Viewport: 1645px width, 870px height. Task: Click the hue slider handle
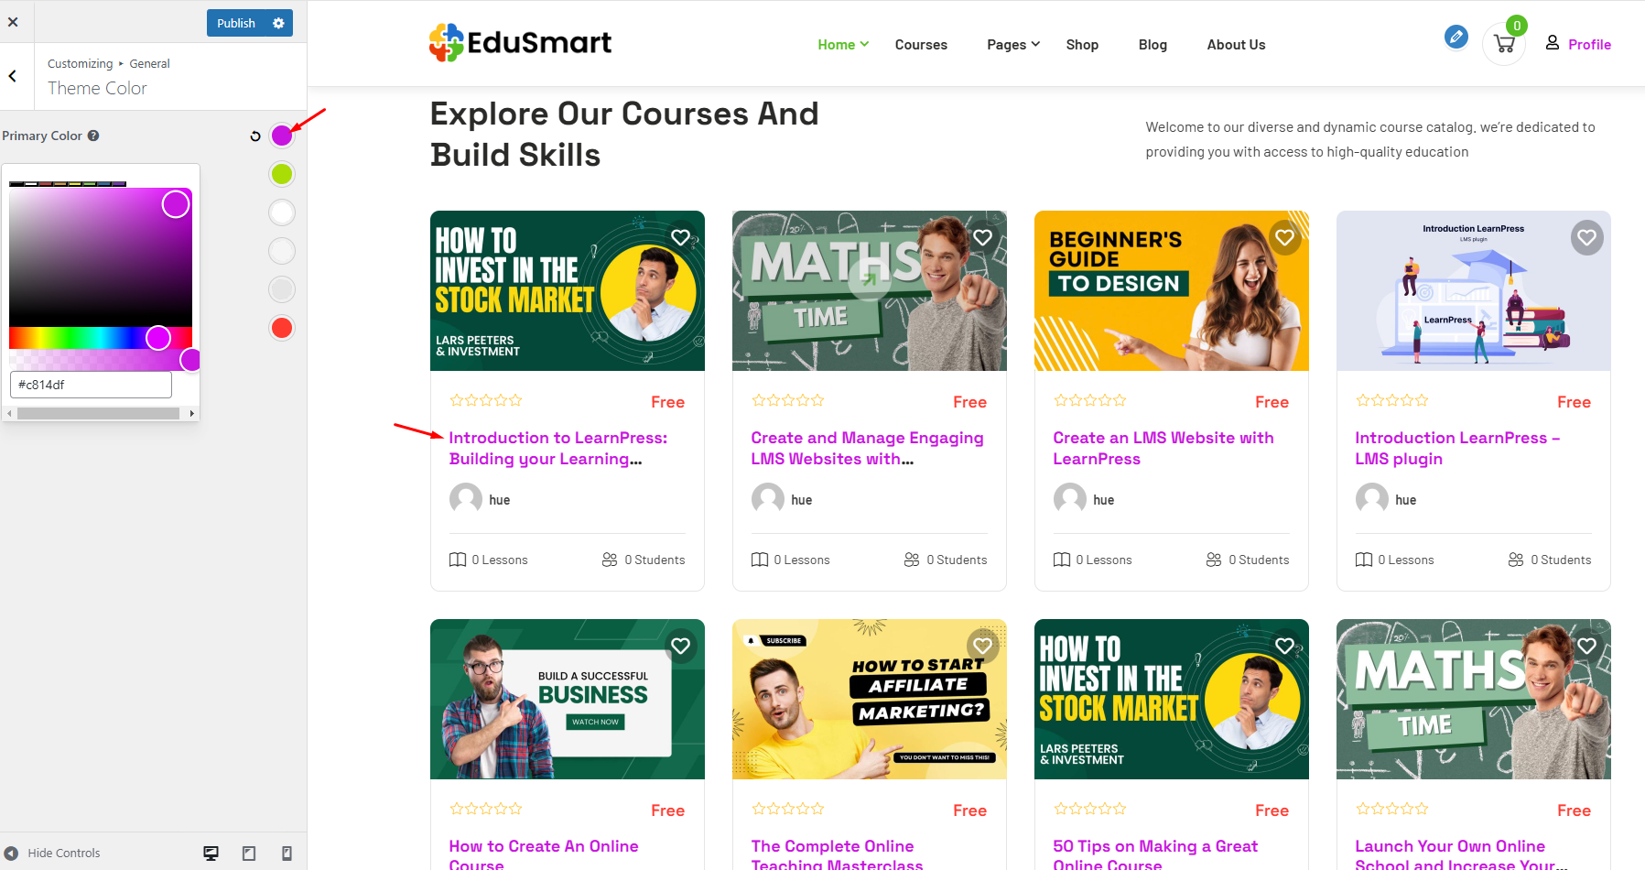point(158,338)
